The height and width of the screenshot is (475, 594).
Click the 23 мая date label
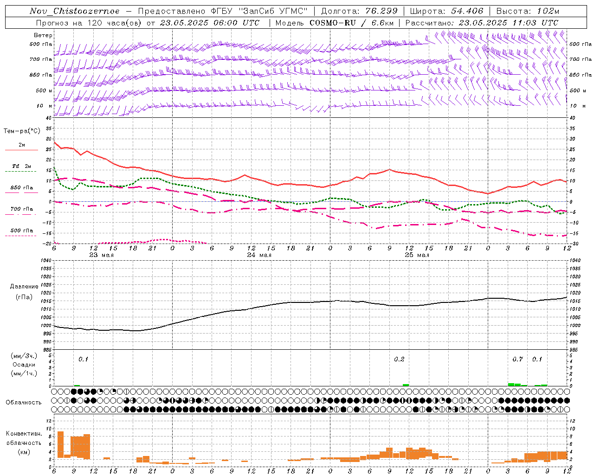pyautogui.click(x=101, y=255)
